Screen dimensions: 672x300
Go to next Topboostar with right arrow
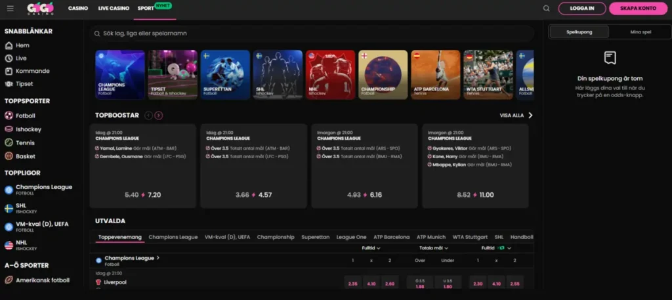coord(159,116)
